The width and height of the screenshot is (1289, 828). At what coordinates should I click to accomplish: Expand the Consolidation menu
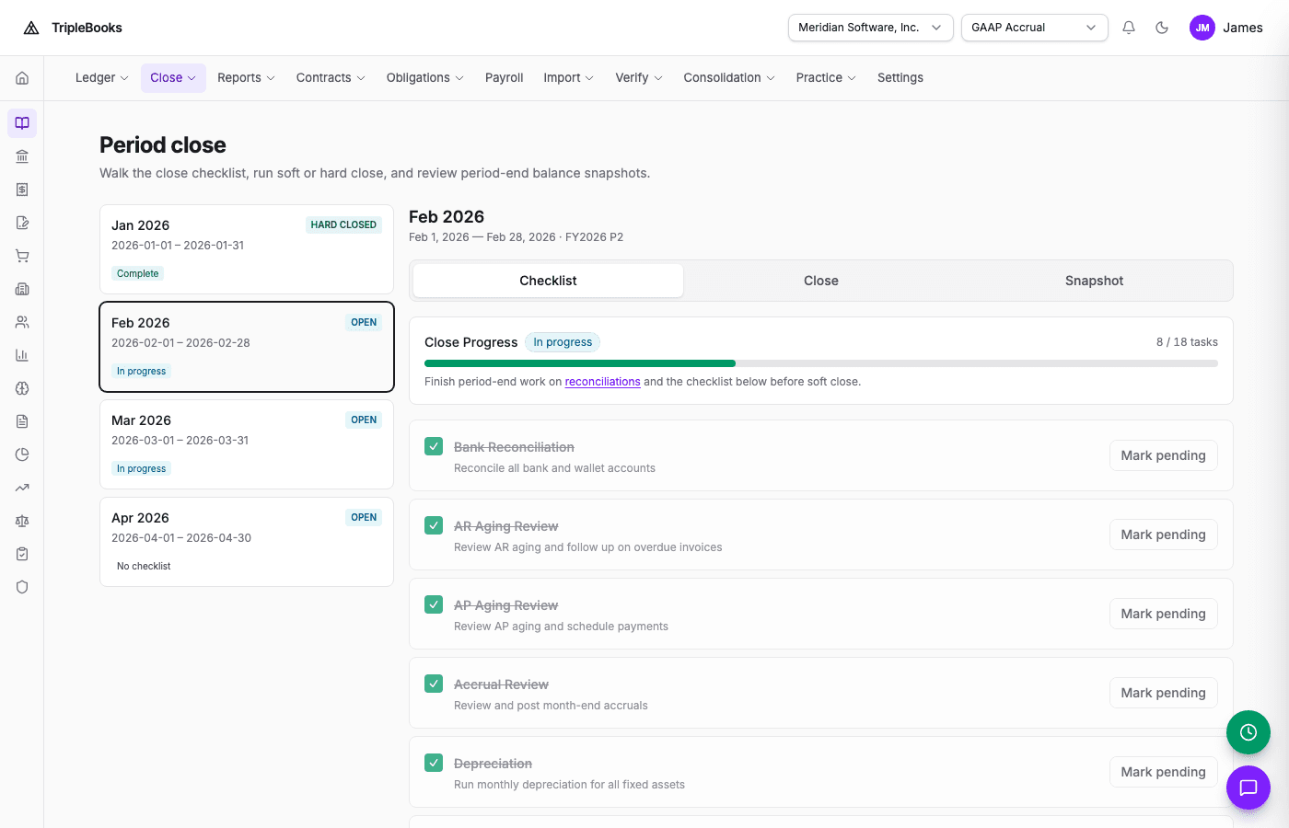[729, 78]
